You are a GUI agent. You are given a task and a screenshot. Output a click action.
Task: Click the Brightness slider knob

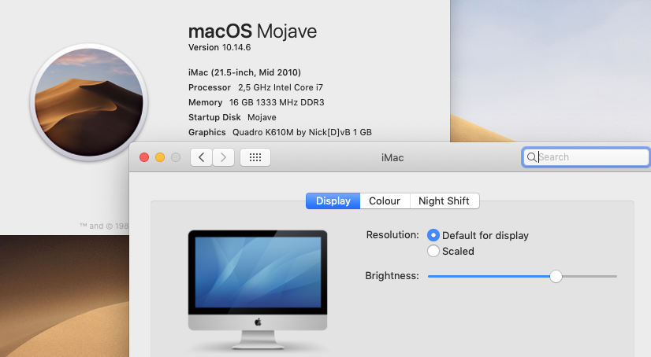point(556,276)
